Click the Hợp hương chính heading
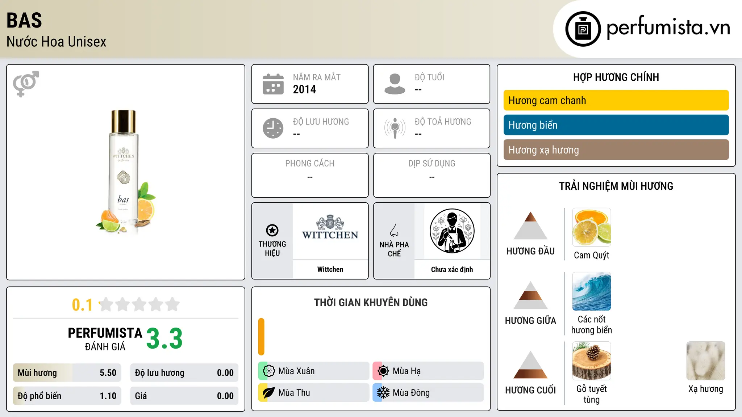 (x=616, y=77)
